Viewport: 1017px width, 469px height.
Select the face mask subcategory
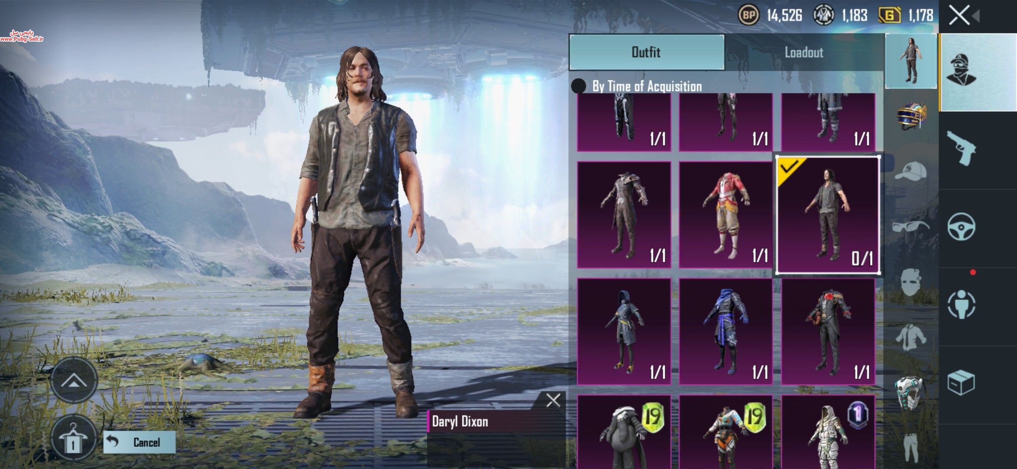(910, 282)
